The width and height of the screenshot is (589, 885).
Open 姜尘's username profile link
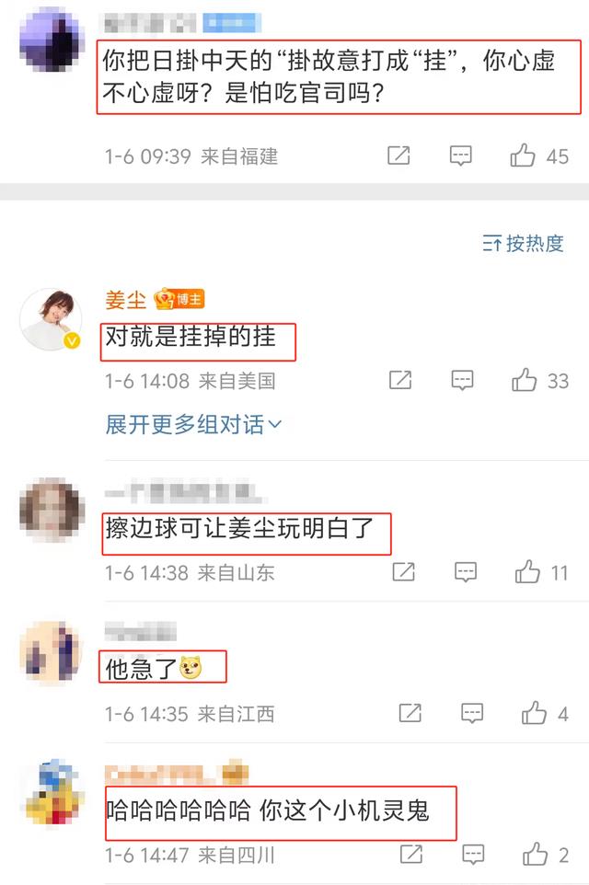click(x=125, y=299)
